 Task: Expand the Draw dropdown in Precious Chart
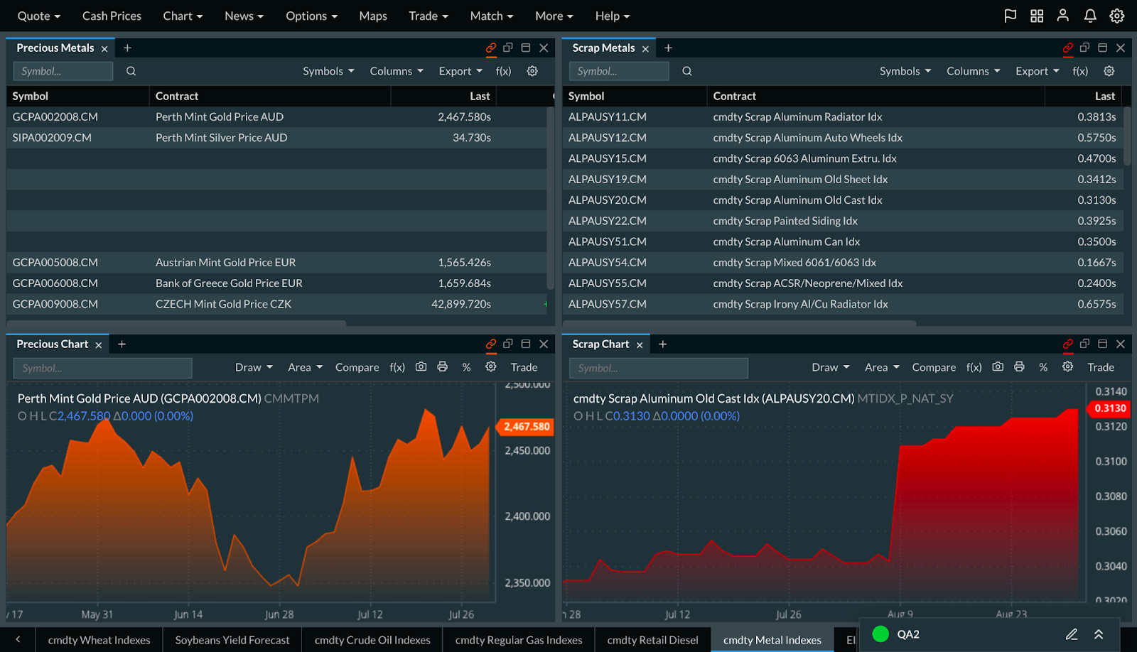pyautogui.click(x=254, y=367)
